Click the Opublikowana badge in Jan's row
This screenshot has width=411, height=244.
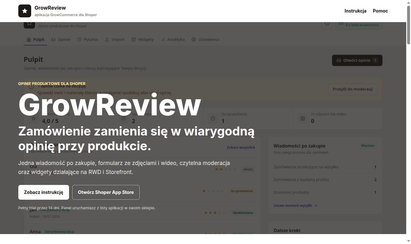[243, 213]
